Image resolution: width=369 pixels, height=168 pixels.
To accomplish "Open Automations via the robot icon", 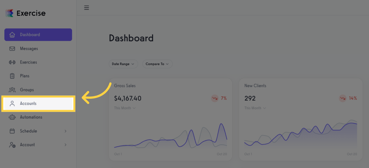I will pos(12,117).
